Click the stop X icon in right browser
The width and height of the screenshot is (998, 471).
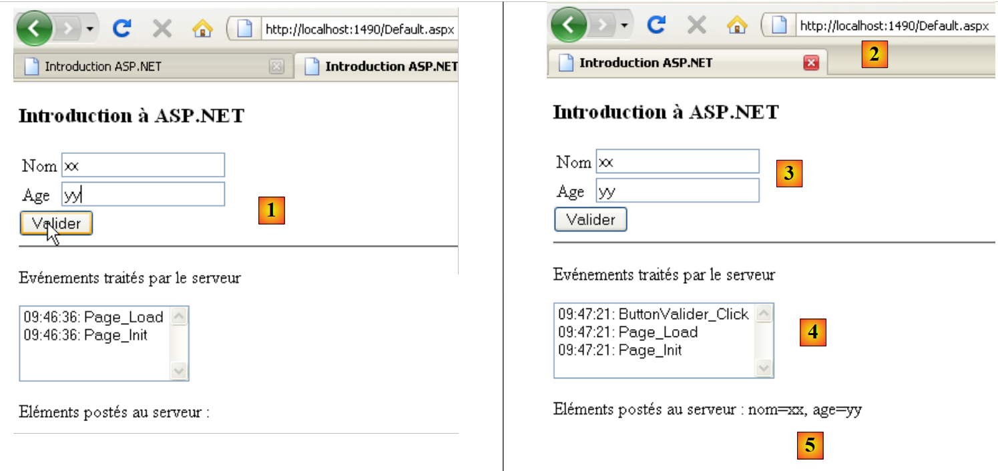click(697, 25)
